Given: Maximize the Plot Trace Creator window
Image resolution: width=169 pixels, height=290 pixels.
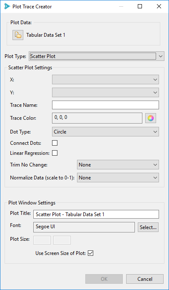Looking at the screenshot, I should click(140, 7).
